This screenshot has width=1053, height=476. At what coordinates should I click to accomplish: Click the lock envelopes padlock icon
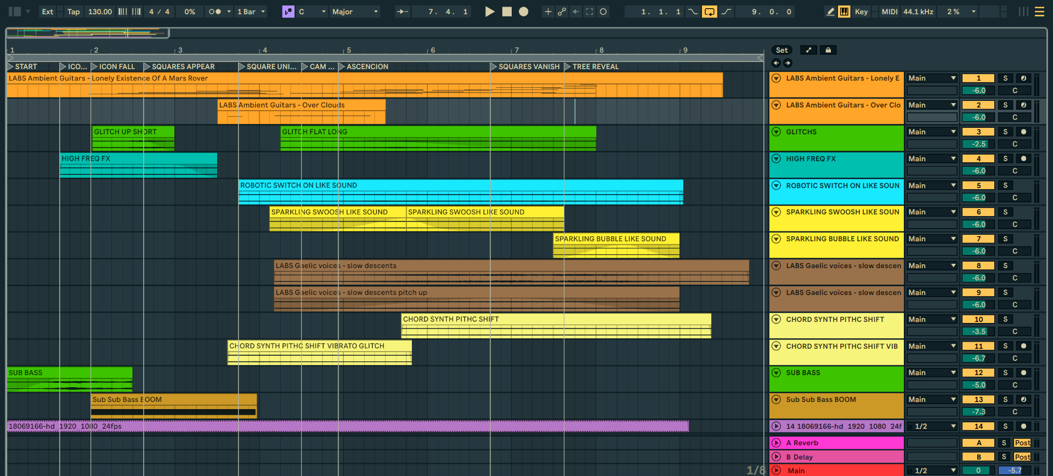click(828, 50)
